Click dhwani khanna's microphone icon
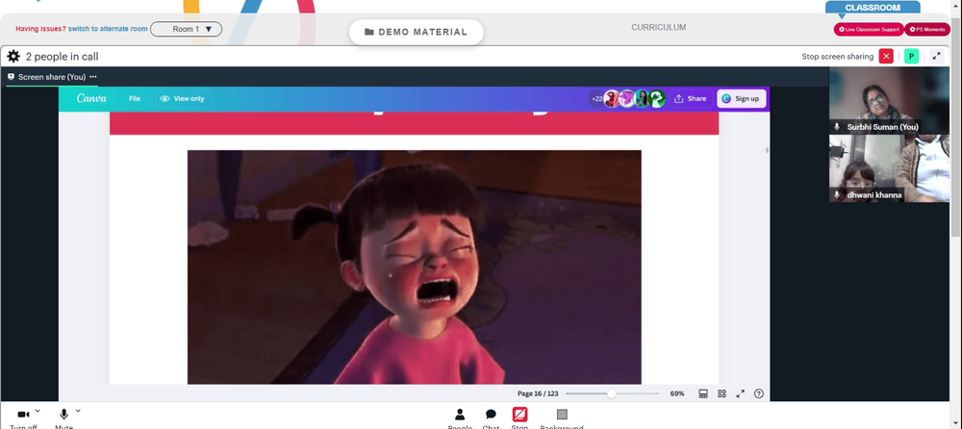The image size is (962, 429). pyautogui.click(x=836, y=194)
